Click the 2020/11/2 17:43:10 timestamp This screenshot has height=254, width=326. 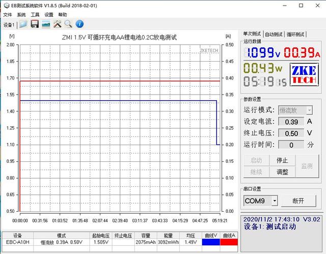271,219
